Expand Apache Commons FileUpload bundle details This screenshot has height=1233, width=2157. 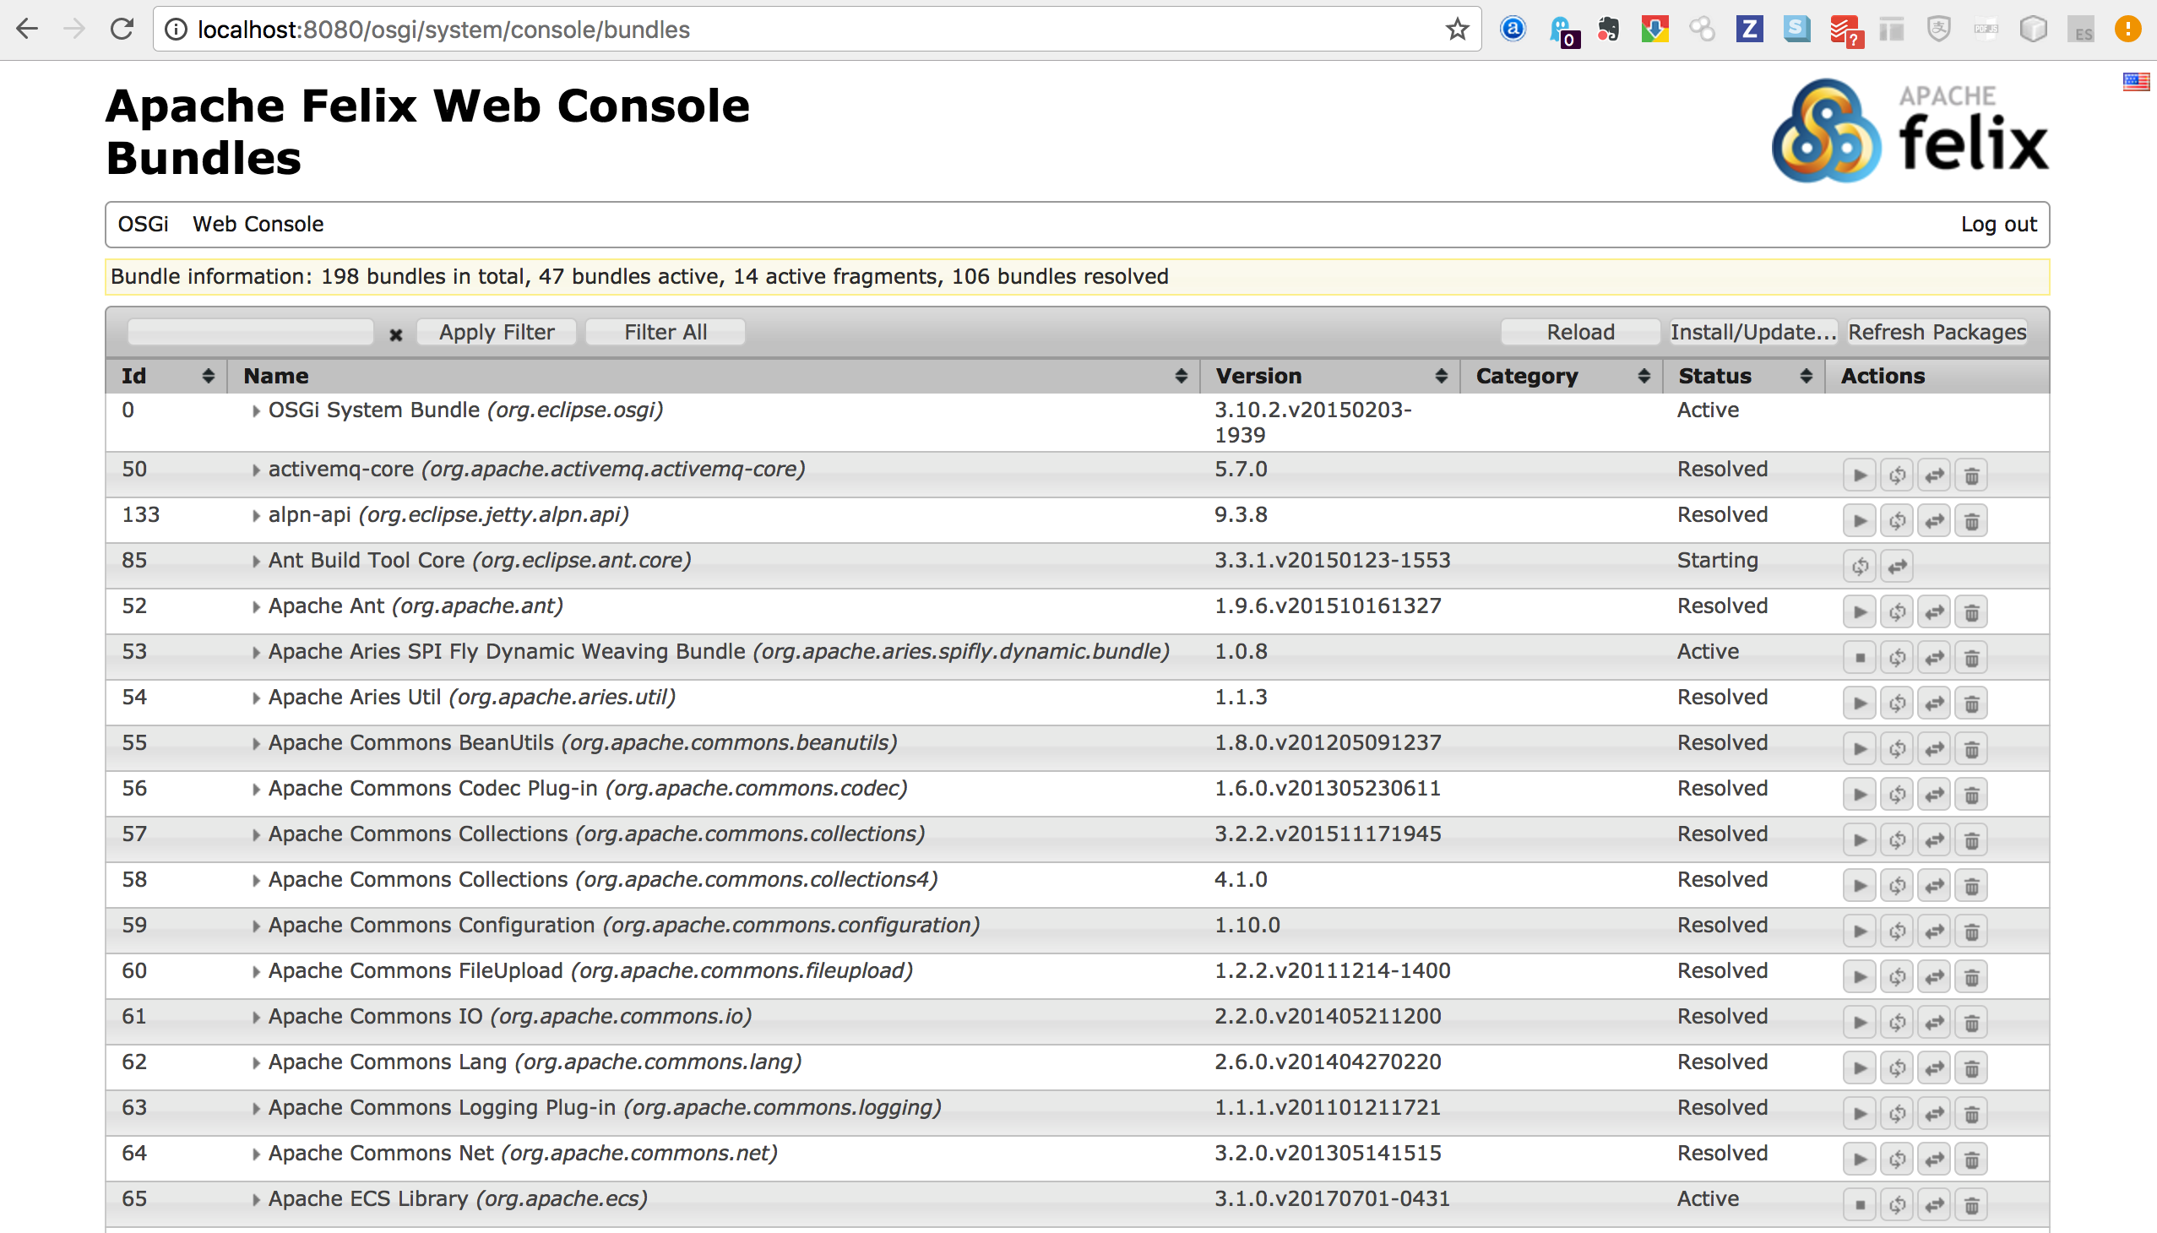point(256,972)
